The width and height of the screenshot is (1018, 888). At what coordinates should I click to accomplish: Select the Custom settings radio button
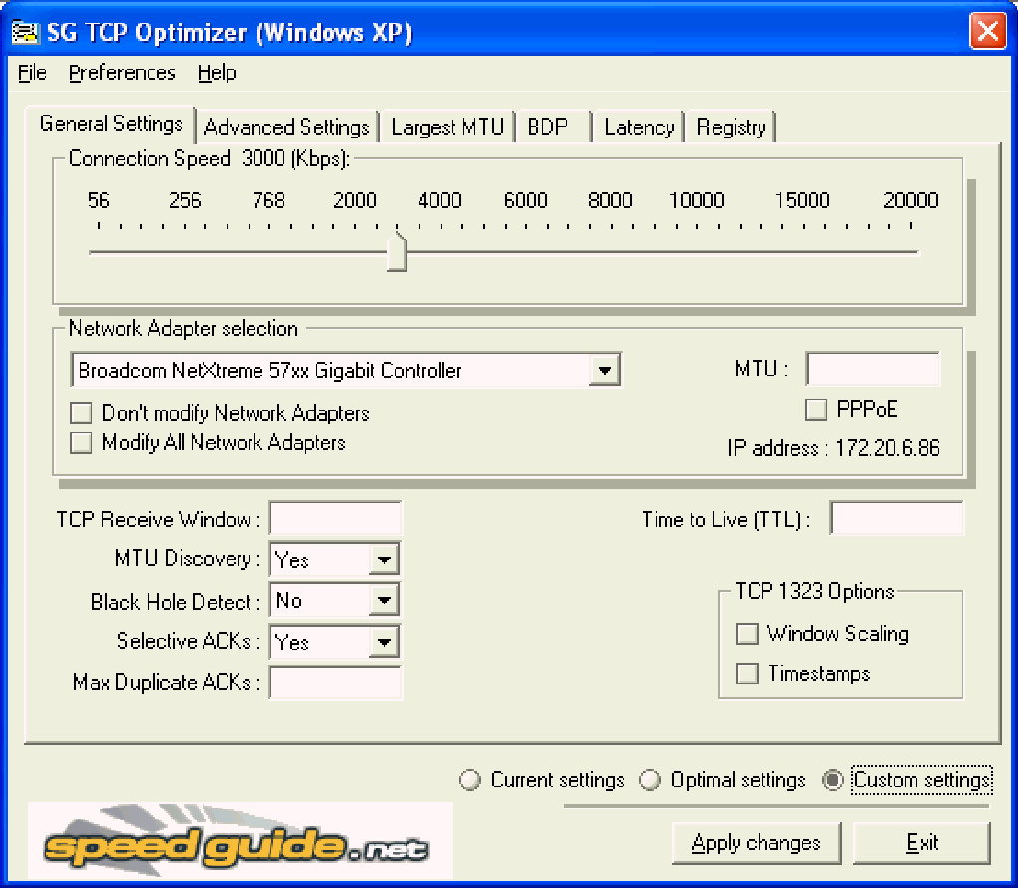833,779
